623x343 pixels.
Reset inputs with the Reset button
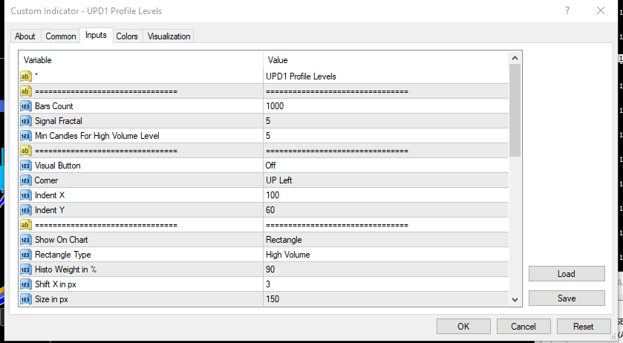(x=583, y=326)
